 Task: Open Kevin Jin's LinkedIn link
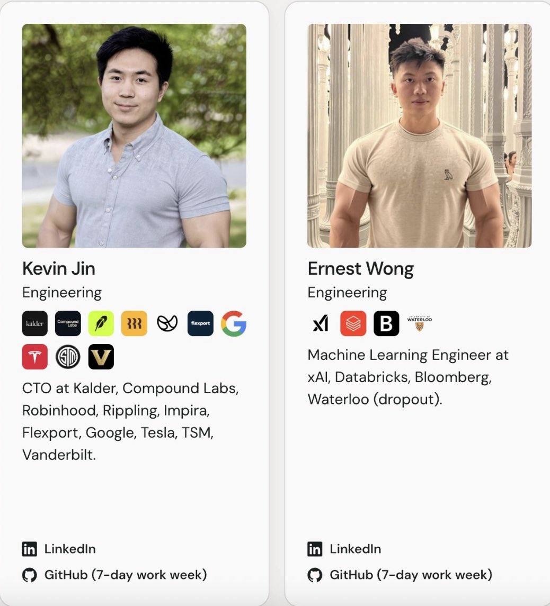click(x=59, y=549)
